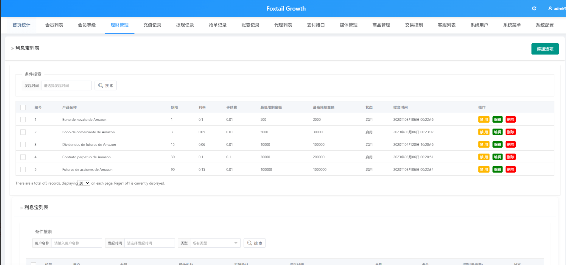Open the 充值记录 tab

(152, 25)
